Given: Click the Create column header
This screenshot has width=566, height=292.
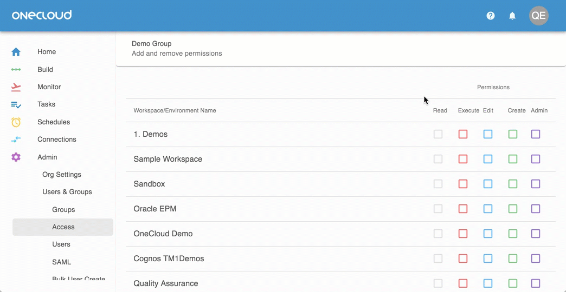Looking at the screenshot, I should point(517,110).
